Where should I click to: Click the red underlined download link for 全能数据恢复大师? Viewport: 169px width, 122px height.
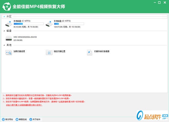[24, 105]
